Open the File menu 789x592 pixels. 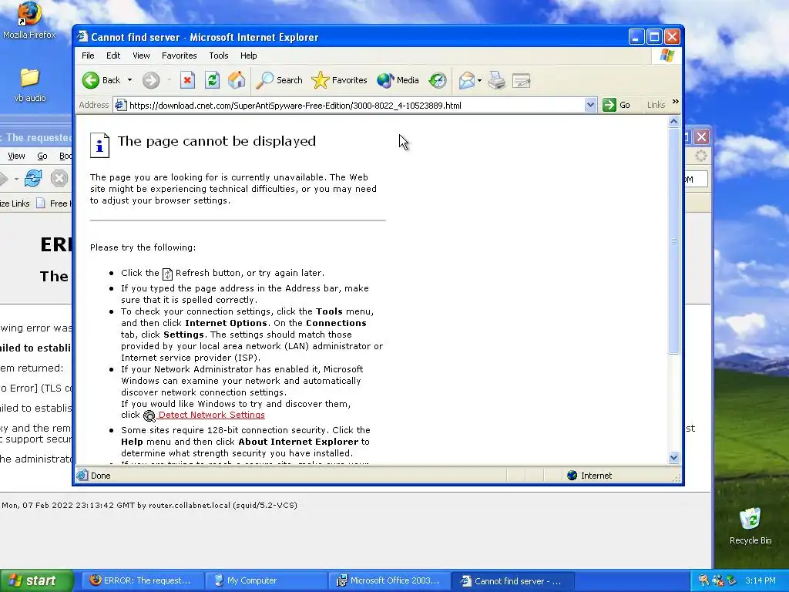click(x=88, y=55)
